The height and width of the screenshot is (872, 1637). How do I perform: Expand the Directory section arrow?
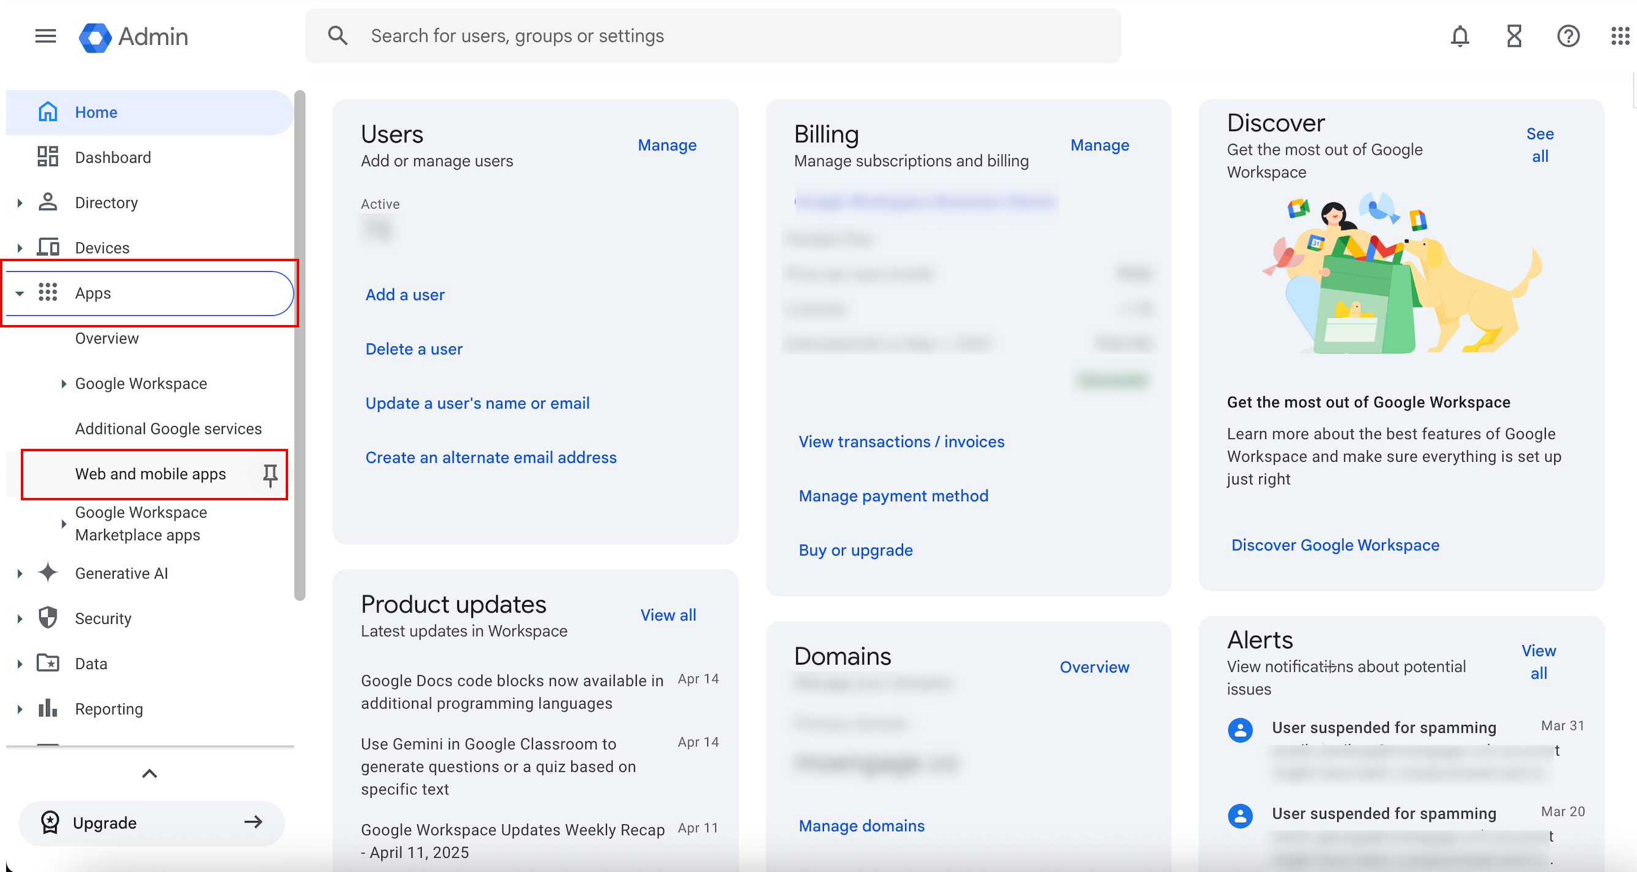point(20,203)
